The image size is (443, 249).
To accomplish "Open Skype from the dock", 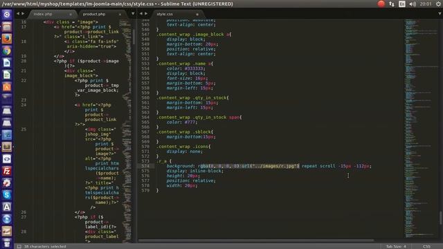I will 7,195.
